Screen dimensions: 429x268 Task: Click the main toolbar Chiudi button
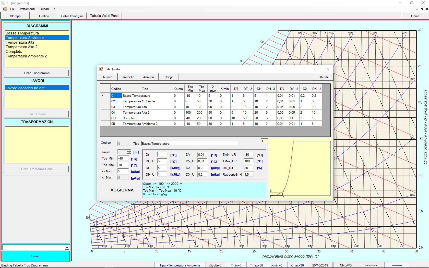coord(415,16)
